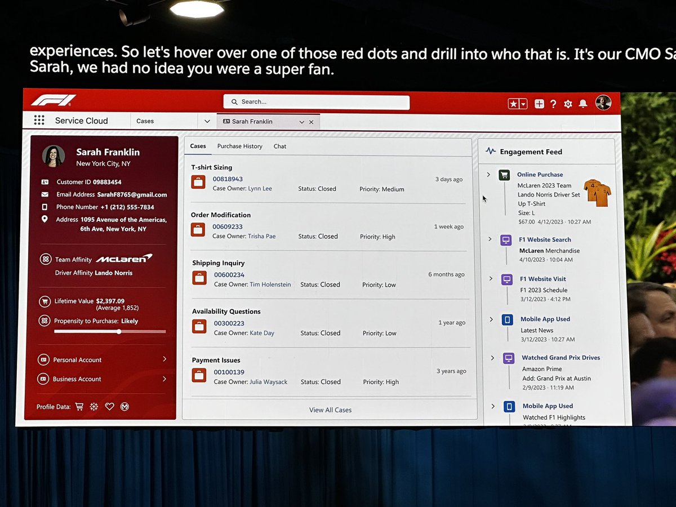Open the app launcher grid icon

[x=39, y=120]
